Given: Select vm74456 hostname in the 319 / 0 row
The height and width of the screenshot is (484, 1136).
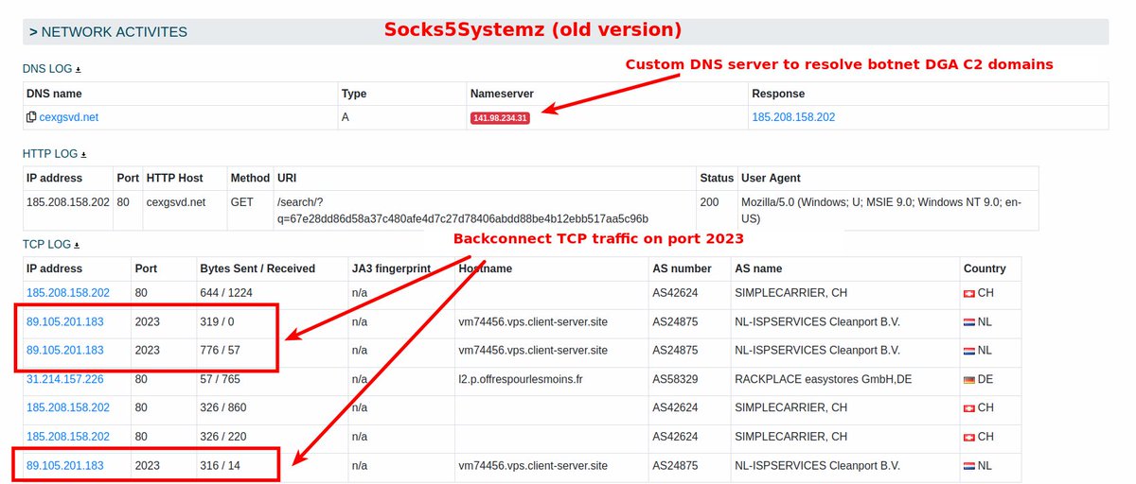Looking at the screenshot, I should [533, 321].
